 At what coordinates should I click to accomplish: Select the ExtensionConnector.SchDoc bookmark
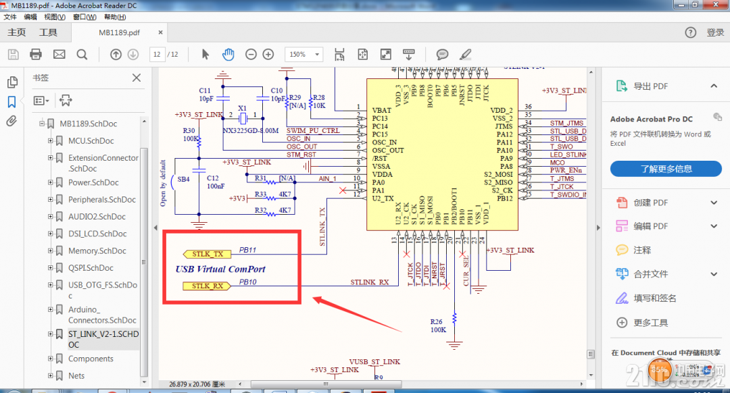[x=103, y=163]
